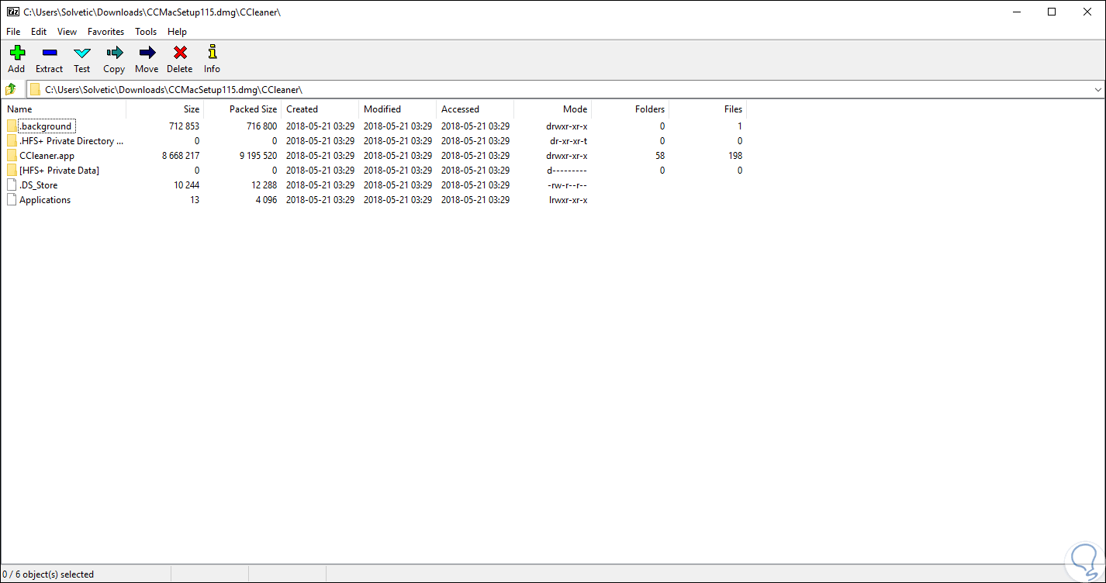This screenshot has width=1106, height=583.
Task: Select the .HFS+ Private Directory name
Action: pos(71,141)
